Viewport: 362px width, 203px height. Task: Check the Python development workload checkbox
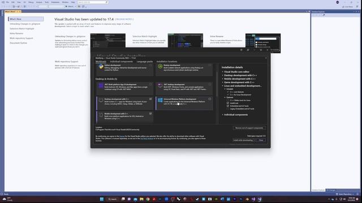point(150,65)
